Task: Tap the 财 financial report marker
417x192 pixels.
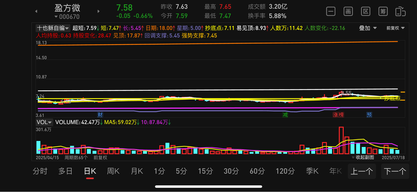Action: [x=100, y=115]
